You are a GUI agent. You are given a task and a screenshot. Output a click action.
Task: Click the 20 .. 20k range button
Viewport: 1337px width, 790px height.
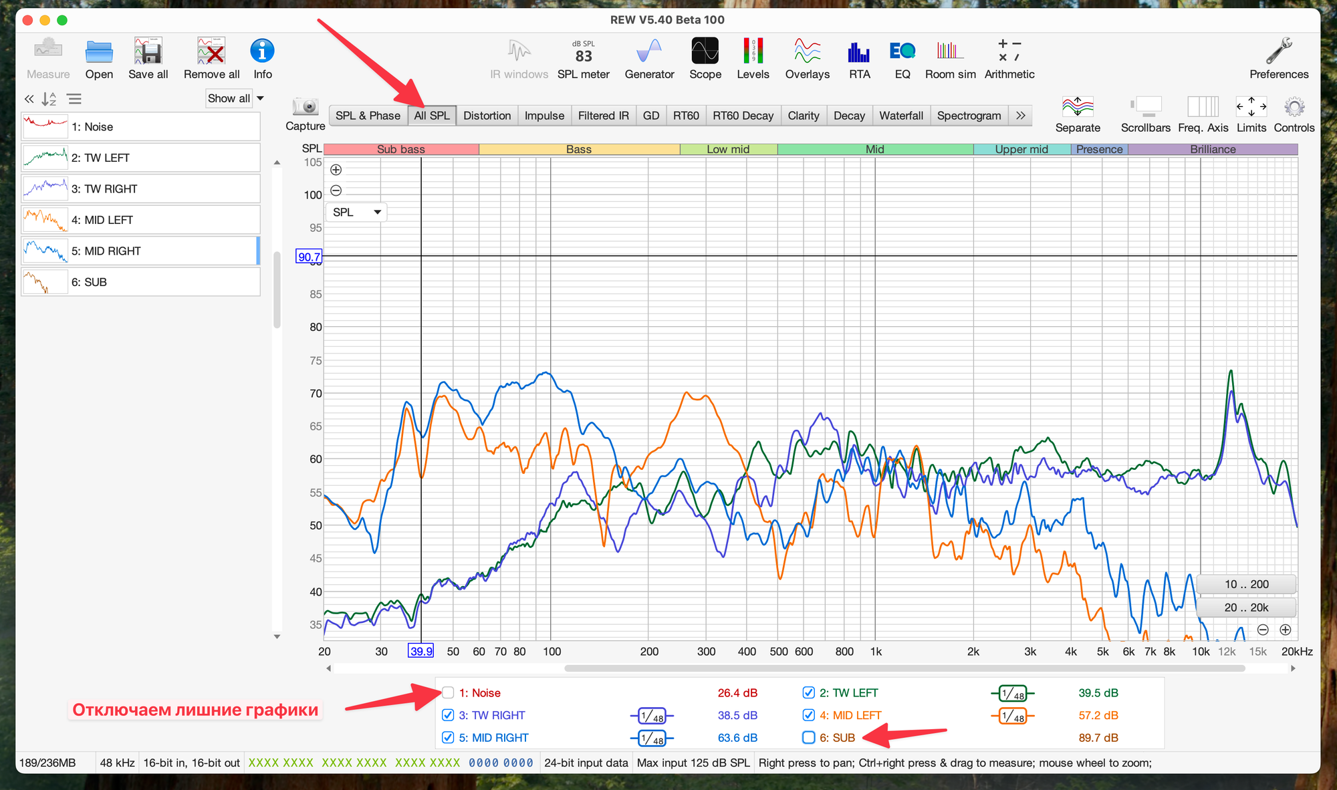tap(1246, 608)
